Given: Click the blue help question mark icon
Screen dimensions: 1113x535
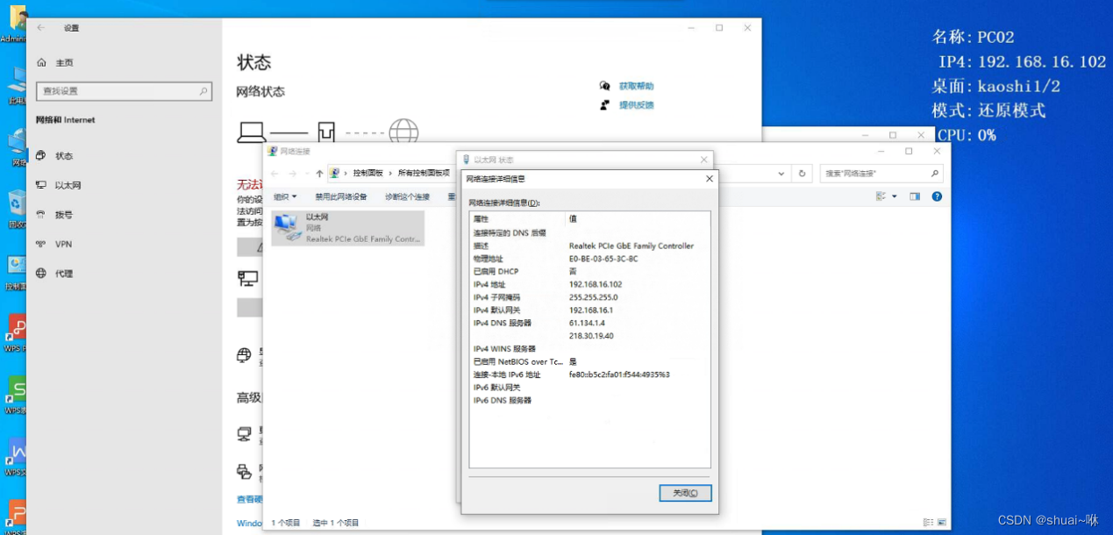Looking at the screenshot, I should 937,196.
